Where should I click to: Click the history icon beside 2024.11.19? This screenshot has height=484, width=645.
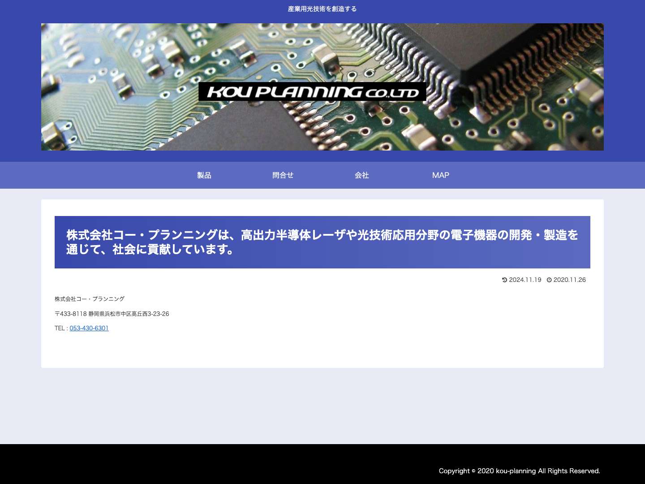tap(505, 280)
